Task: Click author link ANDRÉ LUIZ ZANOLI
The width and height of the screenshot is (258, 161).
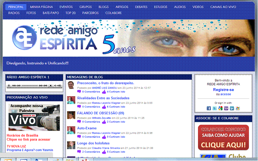Action: click(x=105, y=88)
